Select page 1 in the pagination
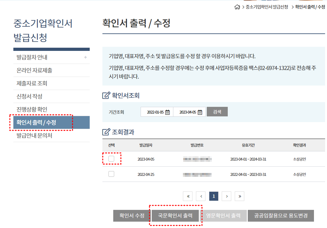Viewport: 327px width, 228px height. pos(214,196)
